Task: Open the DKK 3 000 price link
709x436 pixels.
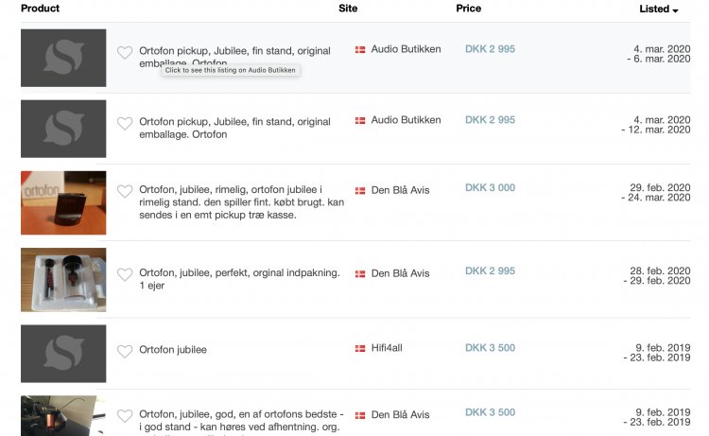Action: pyautogui.click(x=490, y=188)
